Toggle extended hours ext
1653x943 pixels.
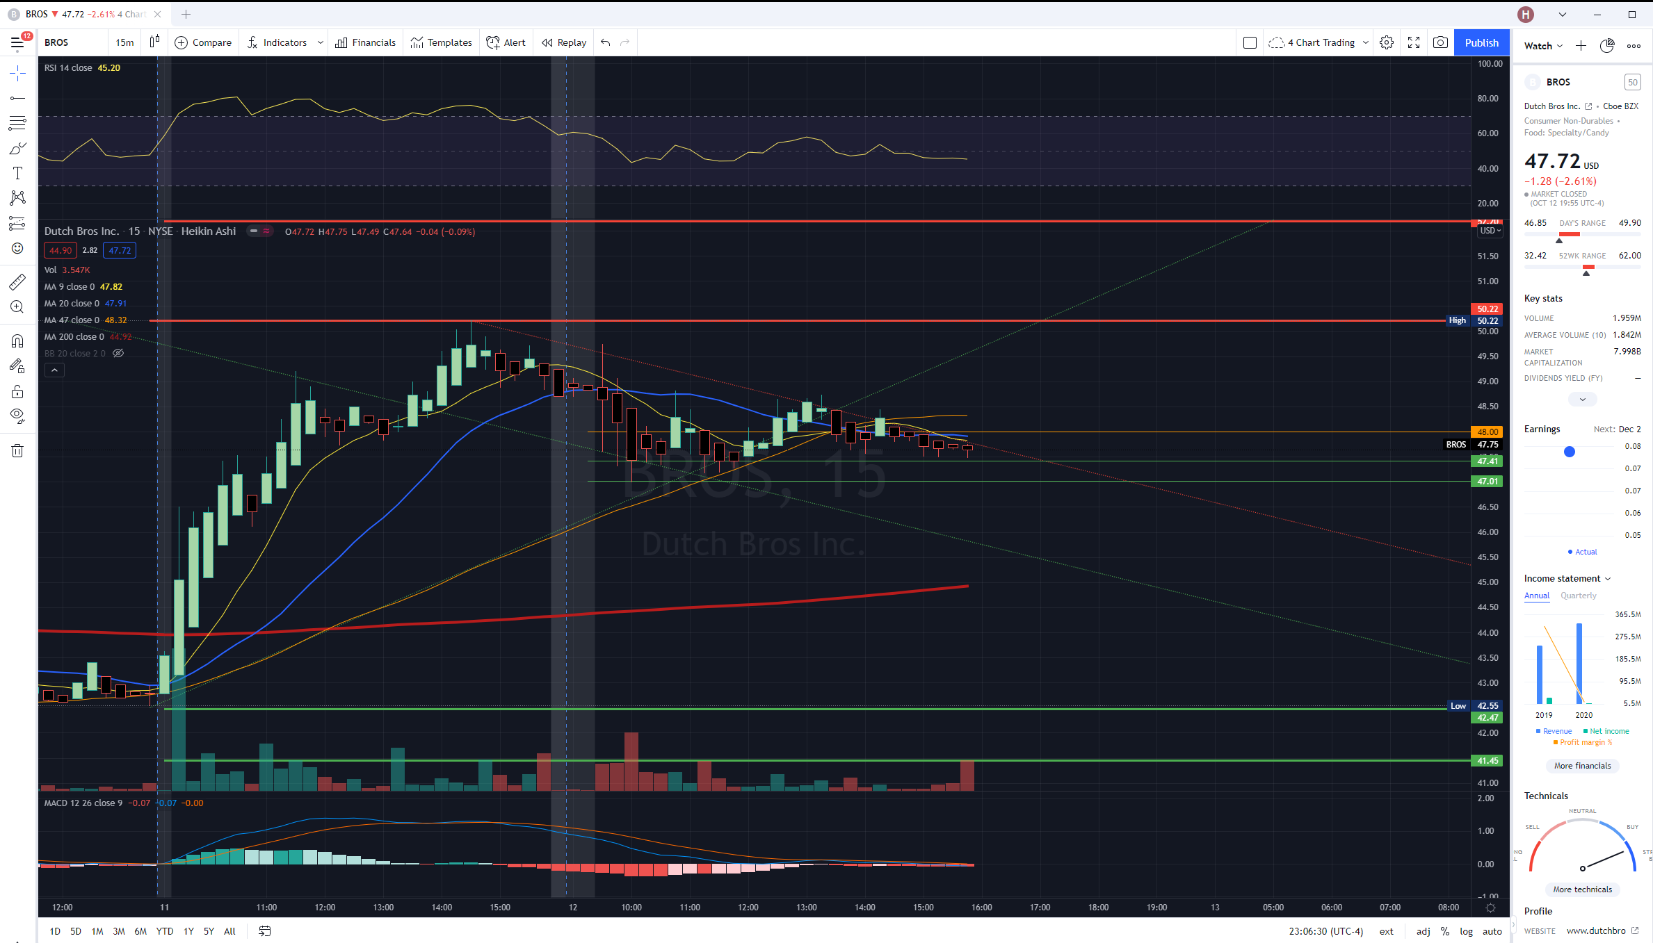pyautogui.click(x=1386, y=931)
